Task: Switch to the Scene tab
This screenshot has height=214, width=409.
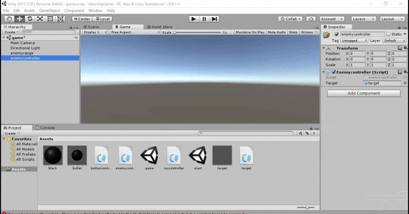Action: [x=92, y=27]
